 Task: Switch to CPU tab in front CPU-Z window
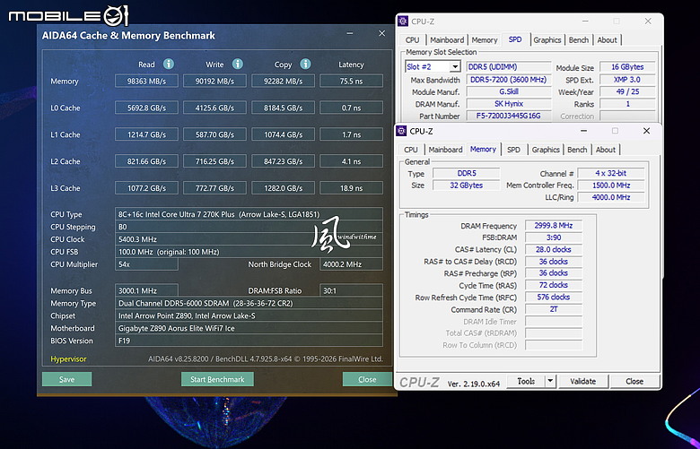(411, 150)
